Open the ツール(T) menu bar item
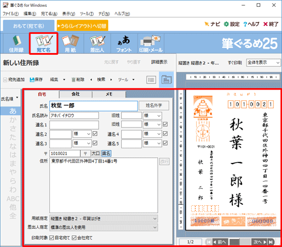The image size is (282, 247). pos(87,14)
